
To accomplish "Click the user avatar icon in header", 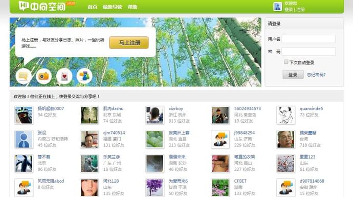I will 278,7.
